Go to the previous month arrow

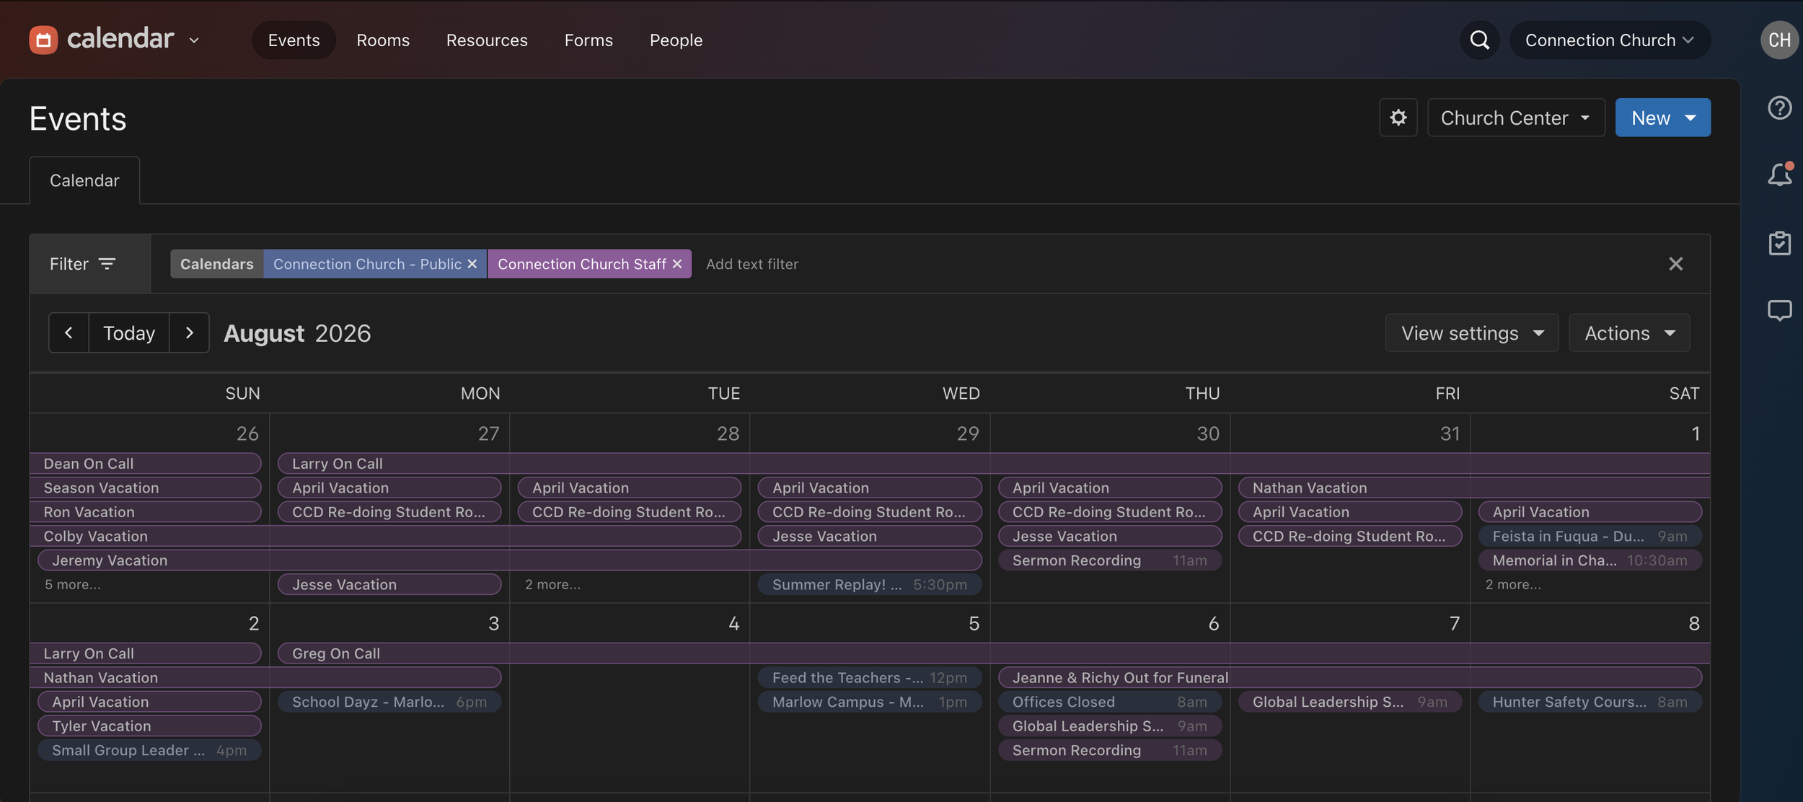point(69,332)
